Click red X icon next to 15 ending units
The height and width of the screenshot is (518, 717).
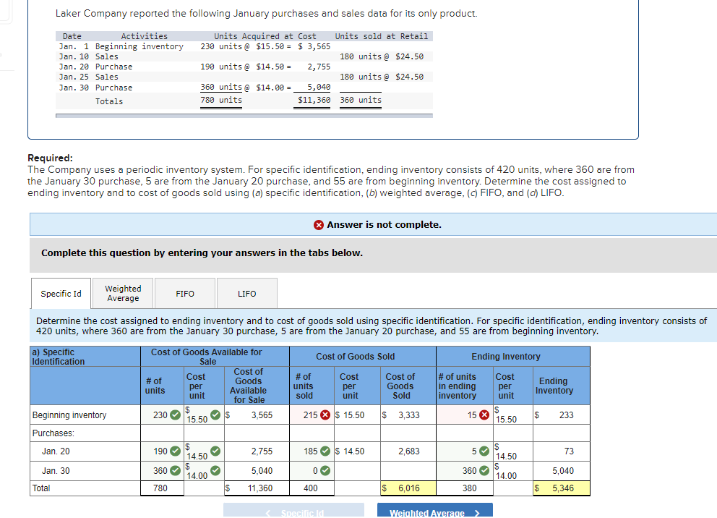484,415
